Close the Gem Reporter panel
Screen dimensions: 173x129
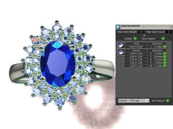tap(171, 27)
